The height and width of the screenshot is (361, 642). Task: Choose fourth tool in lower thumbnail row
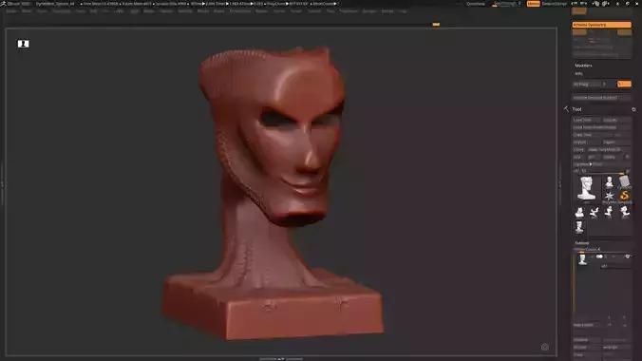pyautogui.click(x=624, y=212)
